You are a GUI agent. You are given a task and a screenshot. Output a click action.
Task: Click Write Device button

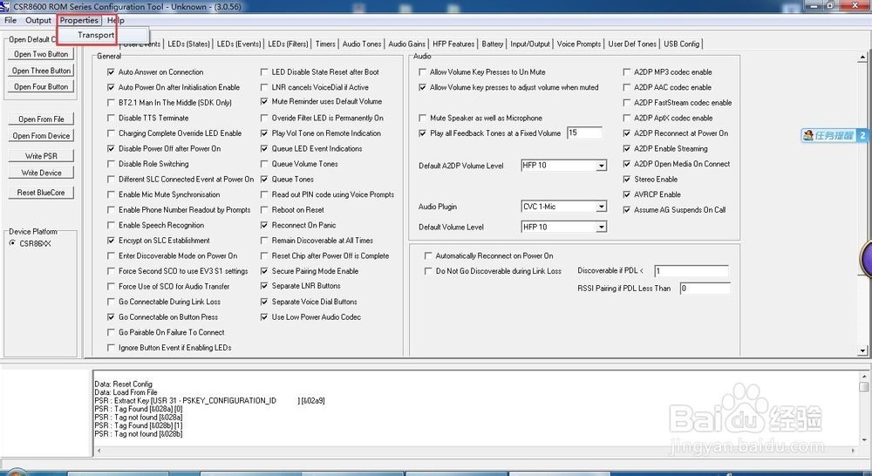click(x=41, y=173)
